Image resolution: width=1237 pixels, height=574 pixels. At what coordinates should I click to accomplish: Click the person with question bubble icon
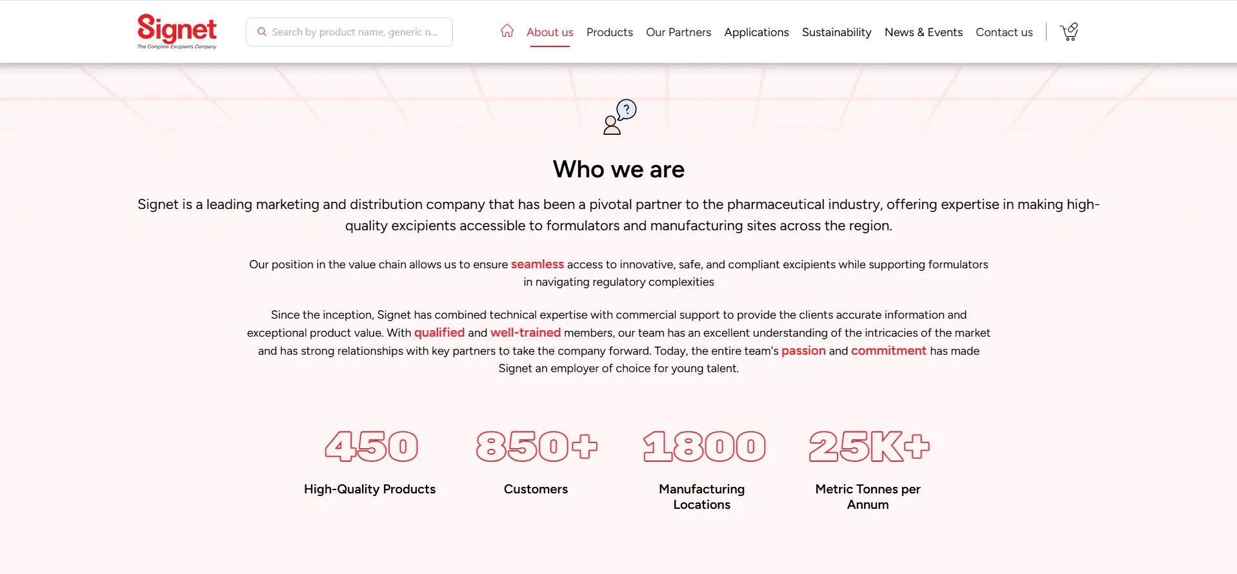pyautogui.click(x=618, y=117)
